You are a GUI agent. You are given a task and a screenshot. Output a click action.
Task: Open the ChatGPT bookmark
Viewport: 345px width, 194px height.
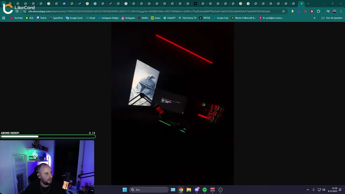pyautogui.click(x=170, y=18)
